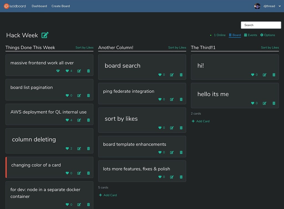Go to the Dashboard menu item
284x209 pixels.
39,6
